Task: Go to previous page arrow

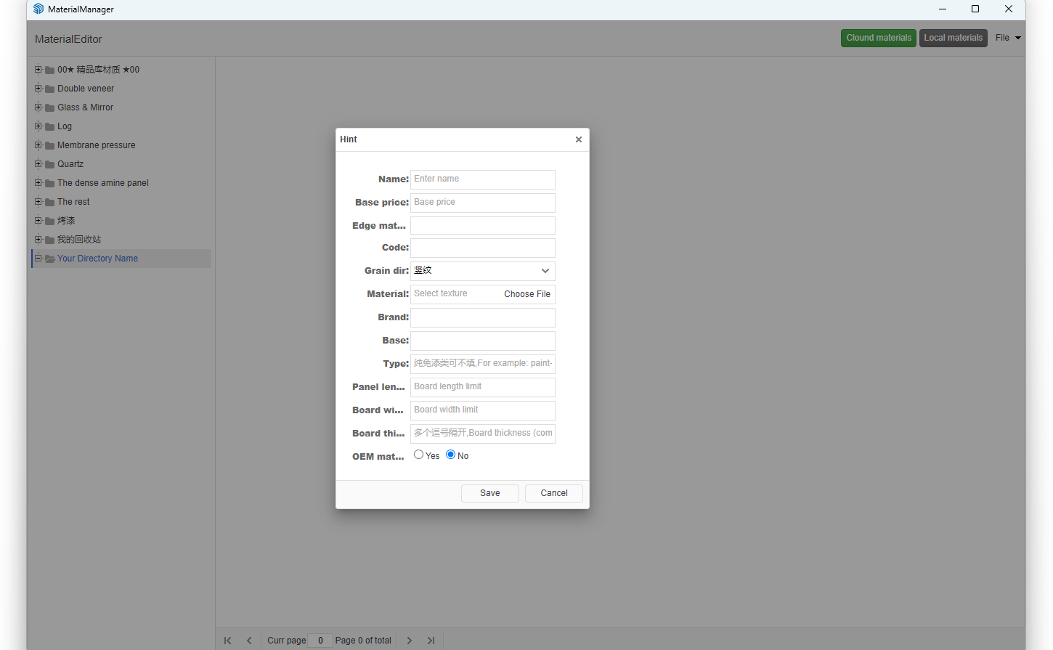Action: (x=249, y=641)
